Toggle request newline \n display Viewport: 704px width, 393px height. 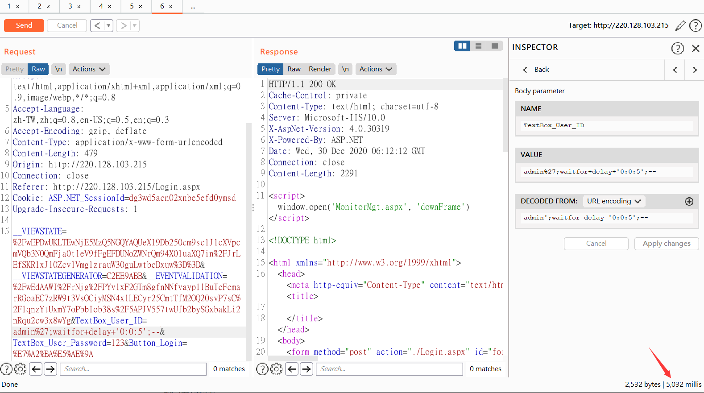coord(58,69)
